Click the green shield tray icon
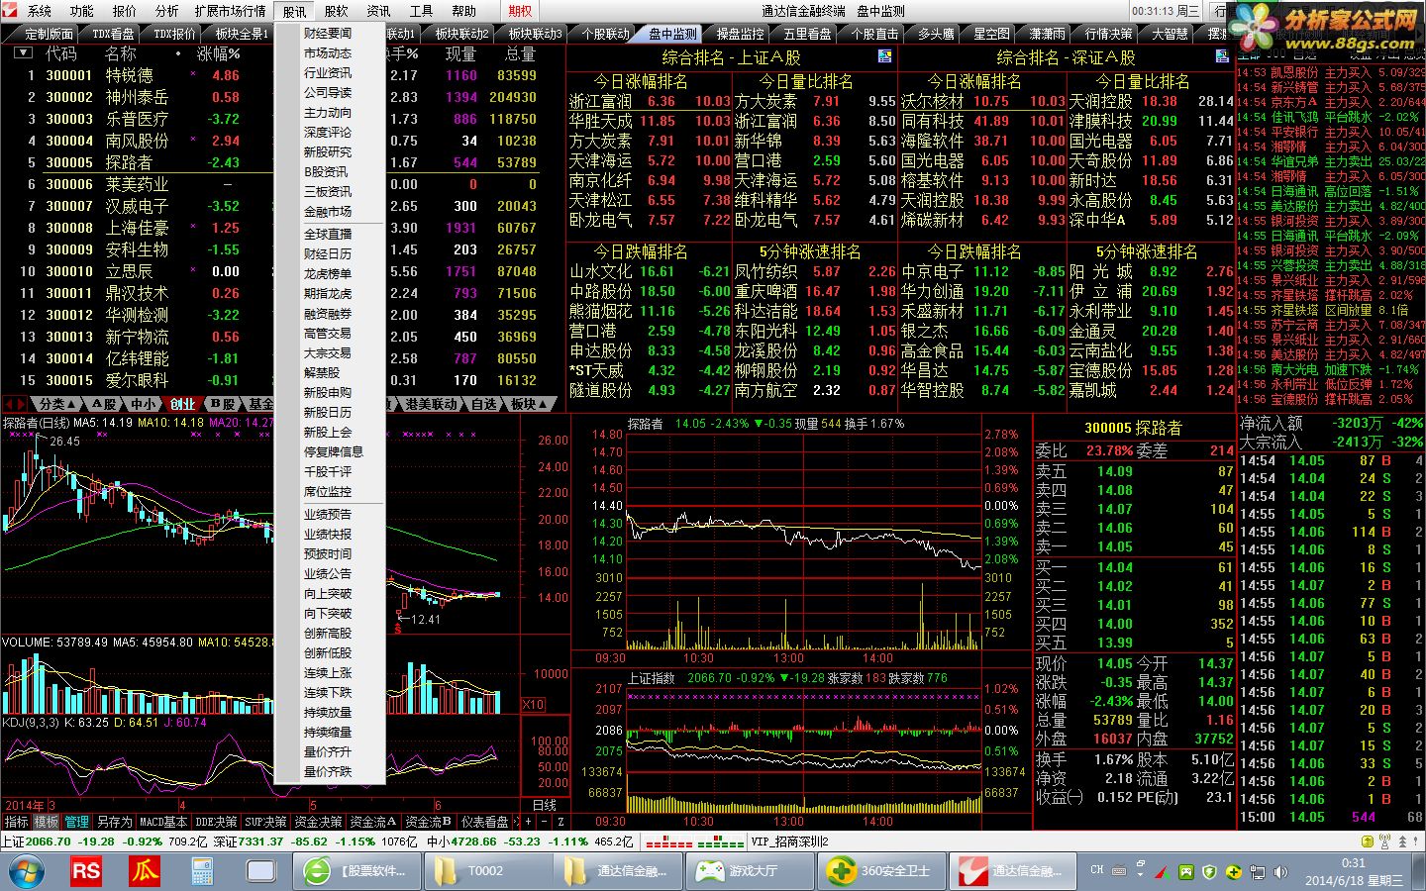Image resolution: width=1426 pixels, height=891 pixels. point(1209,872)
